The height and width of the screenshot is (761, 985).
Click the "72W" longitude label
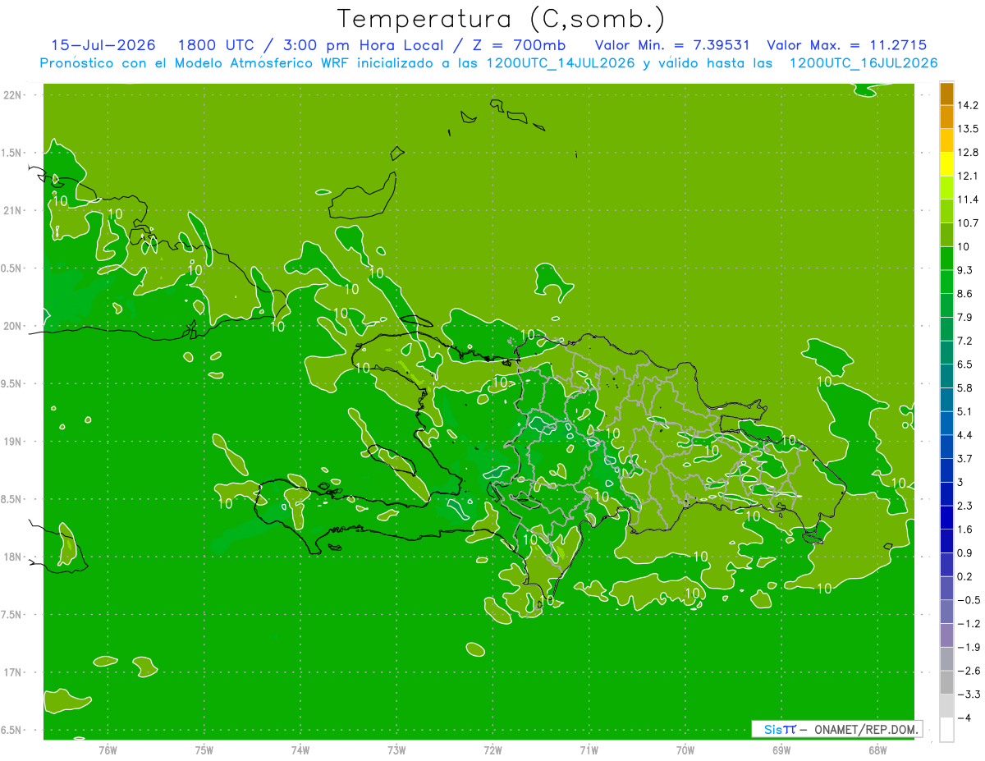pyautogui.click(x=492, y=750)
